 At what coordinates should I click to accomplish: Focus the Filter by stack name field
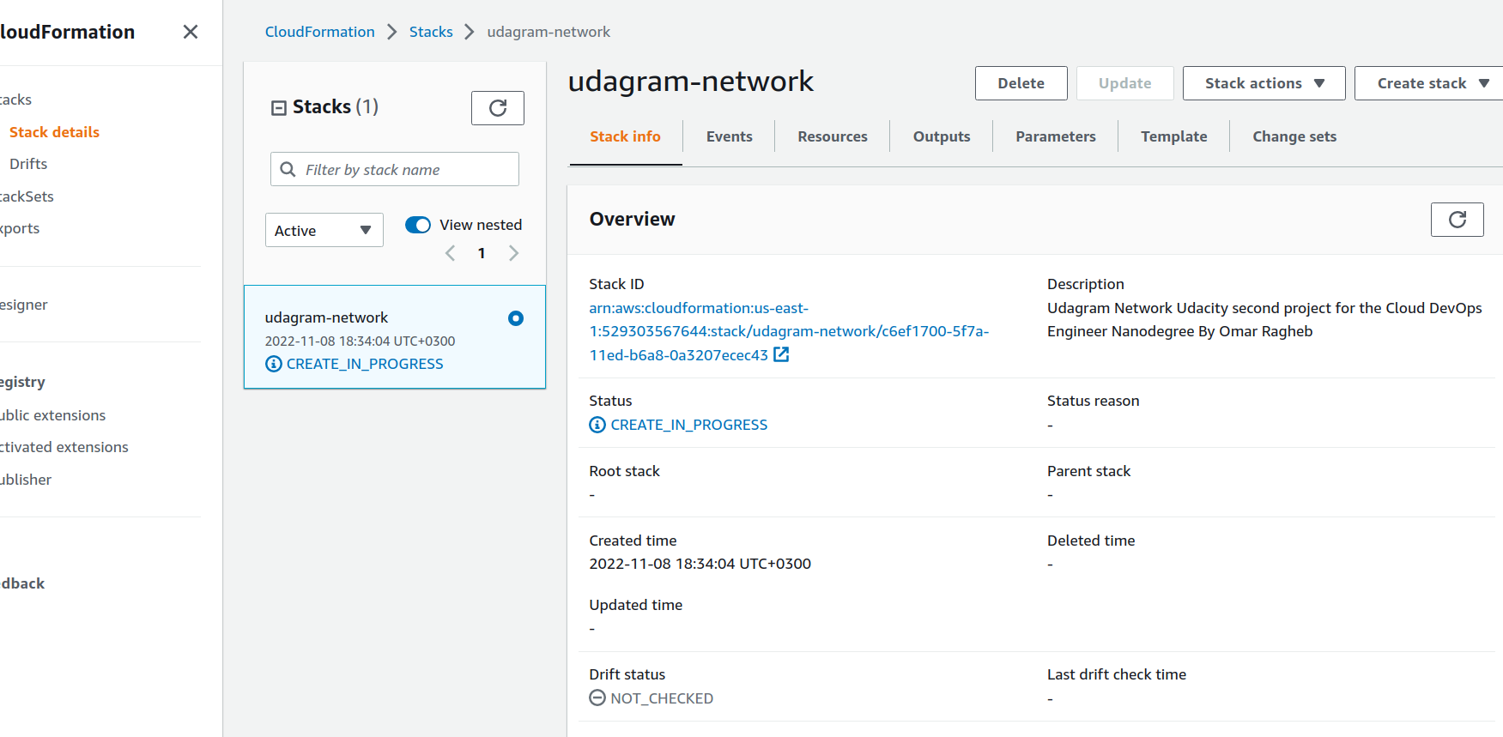coord(395,169)
